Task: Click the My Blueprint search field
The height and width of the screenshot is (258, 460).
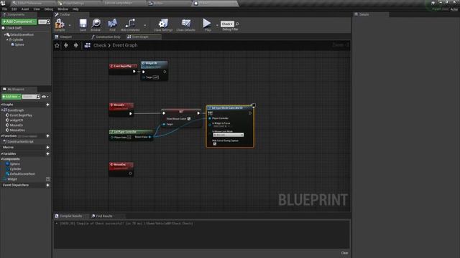Action: 31,97
